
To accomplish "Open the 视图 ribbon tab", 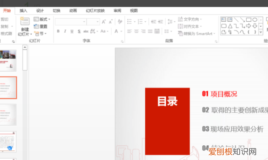I will point(134,11).
